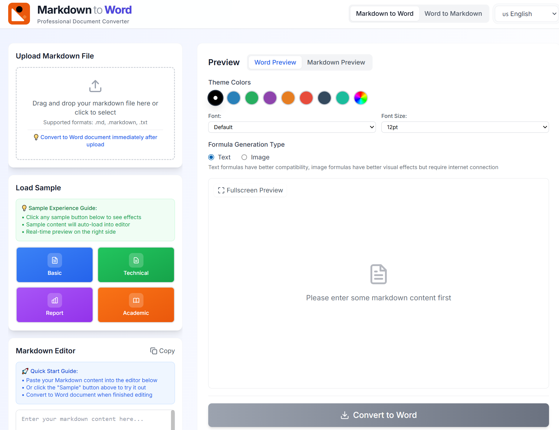The image size is (559, 430).
Task: Click the orange Markdown to Word logo icon
Action: [19, 14]
